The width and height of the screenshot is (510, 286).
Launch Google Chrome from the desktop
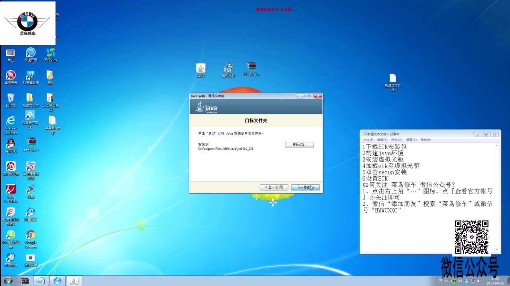[x=31, y=239]
